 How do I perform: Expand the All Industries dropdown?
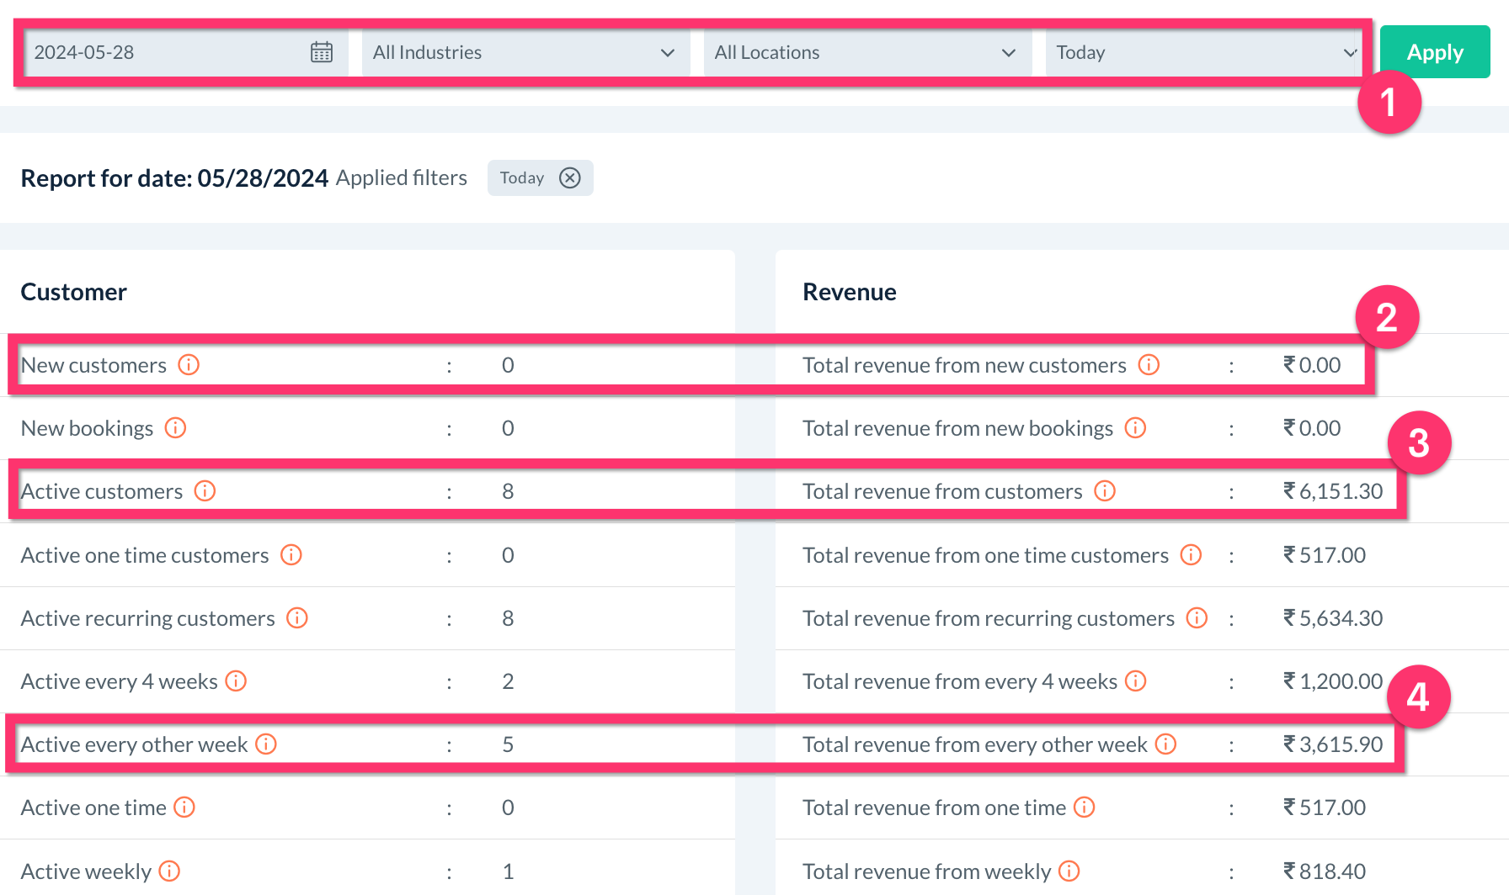pos(525,52)
